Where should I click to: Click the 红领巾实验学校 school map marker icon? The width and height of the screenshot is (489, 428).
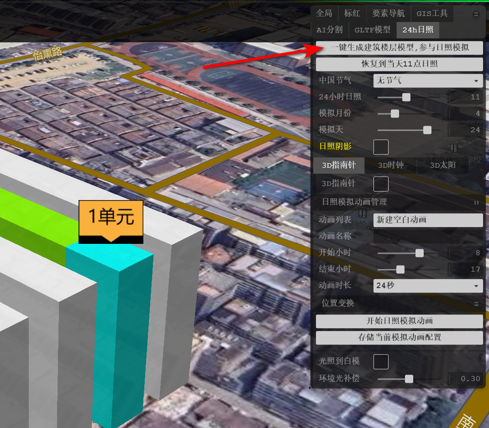tap(453, 148)
